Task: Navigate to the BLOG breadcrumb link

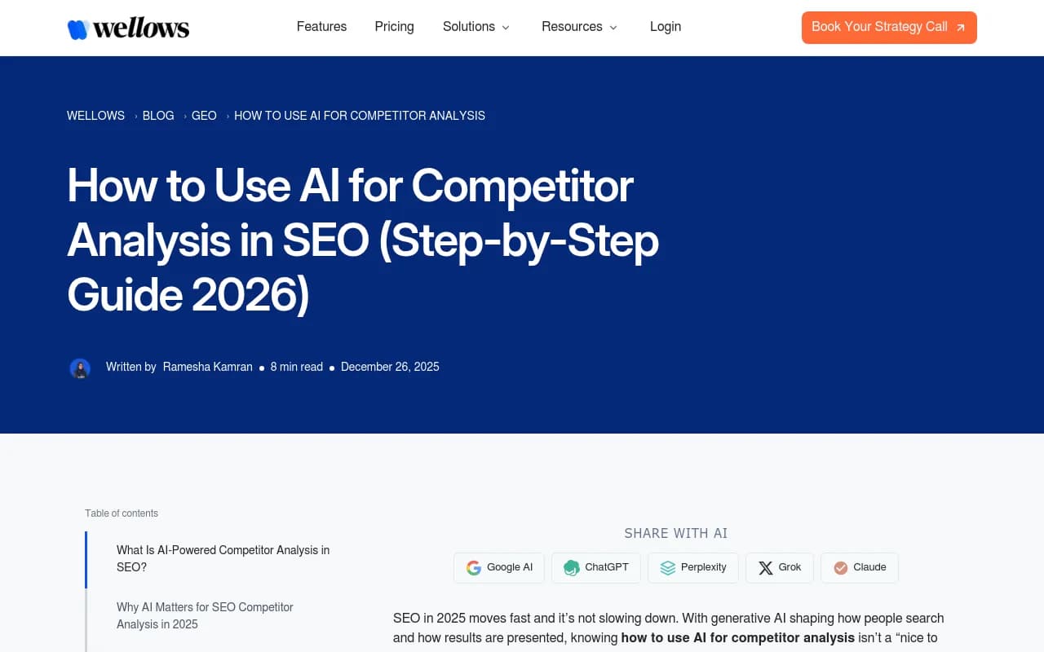Action: (158, 116)
